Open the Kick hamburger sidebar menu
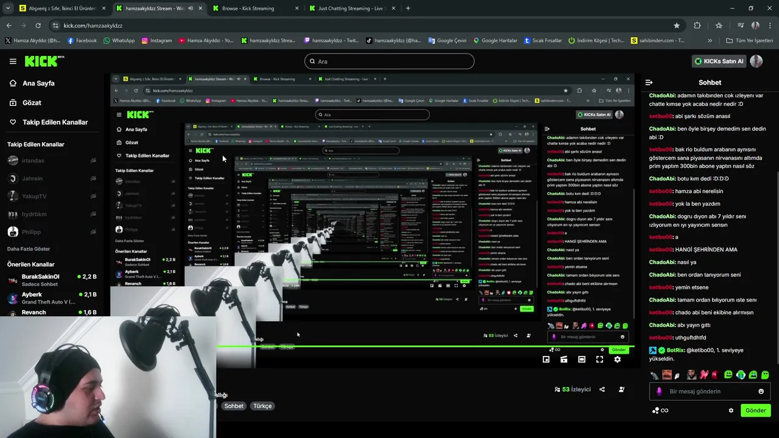This screenshot has height=438, width=779. [x=13, y=61]
